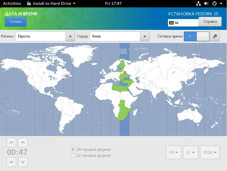Click the network status icon in top bar
This screenshot has height=171, width=227.
198,3
